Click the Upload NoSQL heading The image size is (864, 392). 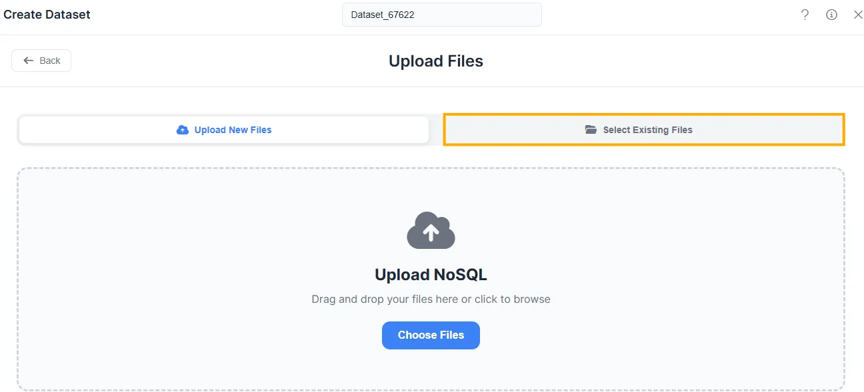click(x=431, y=275)
